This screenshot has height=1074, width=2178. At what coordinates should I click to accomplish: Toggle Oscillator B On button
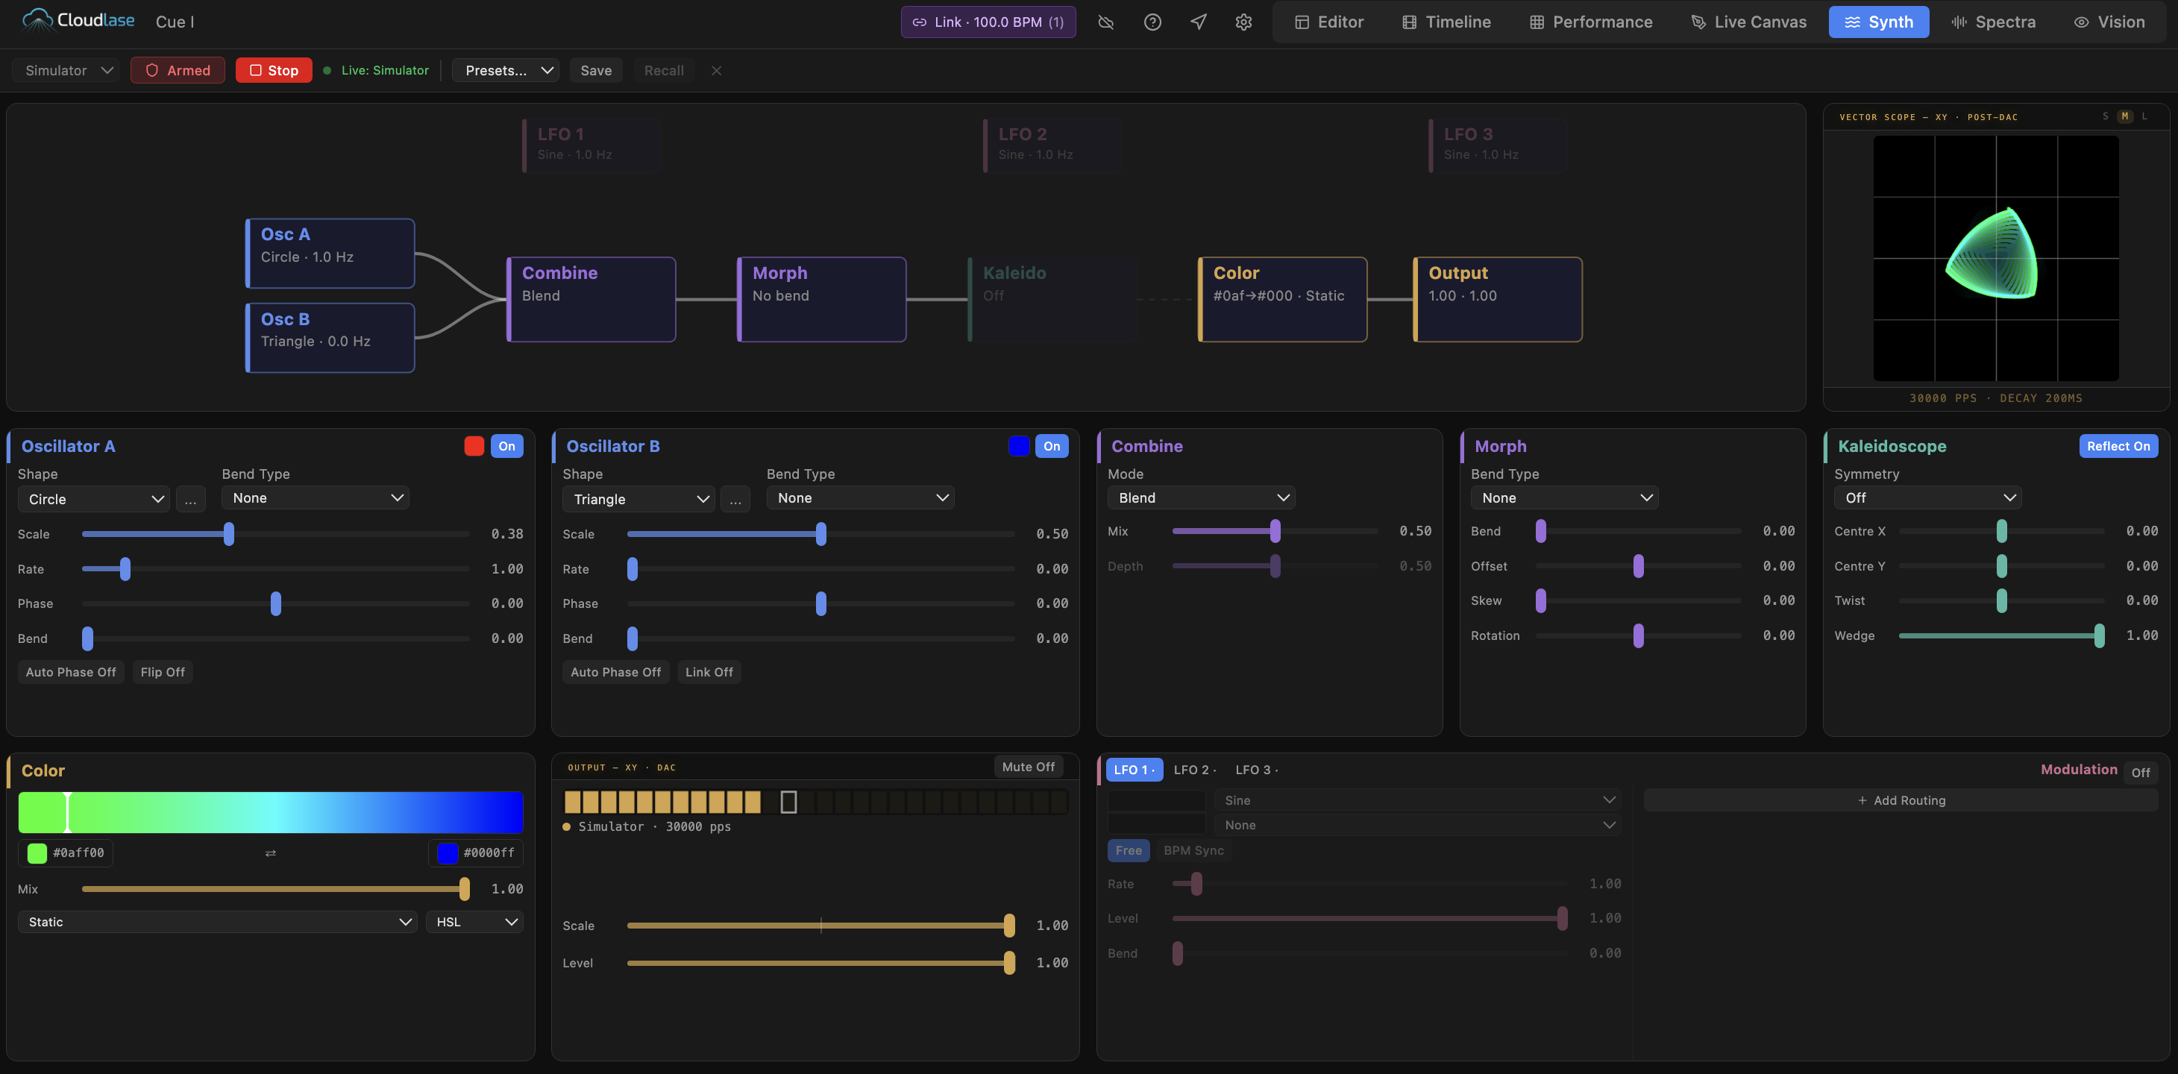pos(1052,447)
